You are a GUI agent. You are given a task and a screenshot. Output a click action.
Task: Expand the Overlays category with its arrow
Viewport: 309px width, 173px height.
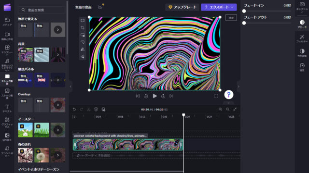coord(58,105)
